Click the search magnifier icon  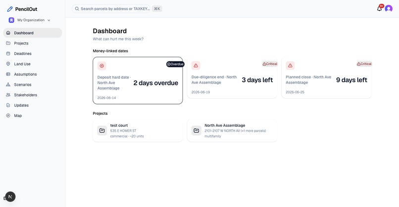[x=77, y=8]
